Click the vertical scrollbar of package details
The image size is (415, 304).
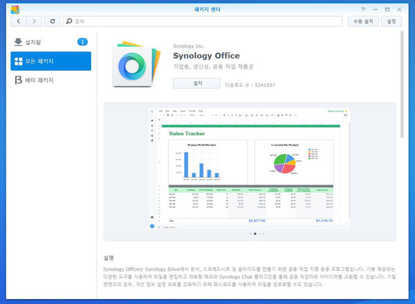tap(402, 85)
